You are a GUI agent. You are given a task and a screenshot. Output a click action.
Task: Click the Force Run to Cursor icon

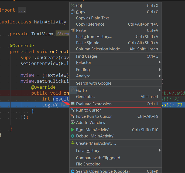tap(73, 116)
